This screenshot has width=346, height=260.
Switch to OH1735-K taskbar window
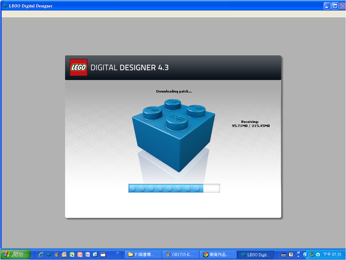181,255
